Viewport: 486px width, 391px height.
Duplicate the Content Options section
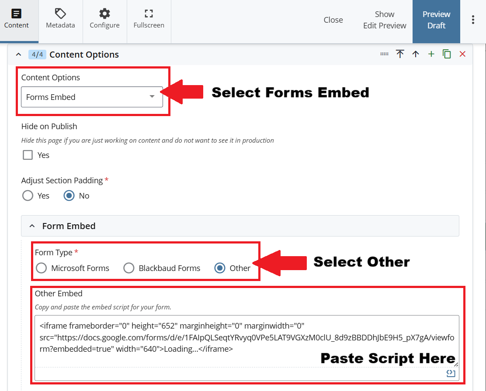pyautogui.click(x=447, y=54)
